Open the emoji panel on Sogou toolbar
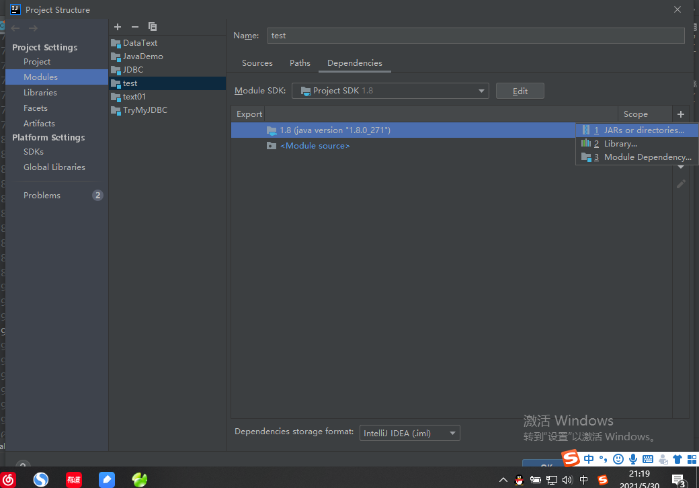The height and width of the screenshot is (488, 699). pos(618,459)
